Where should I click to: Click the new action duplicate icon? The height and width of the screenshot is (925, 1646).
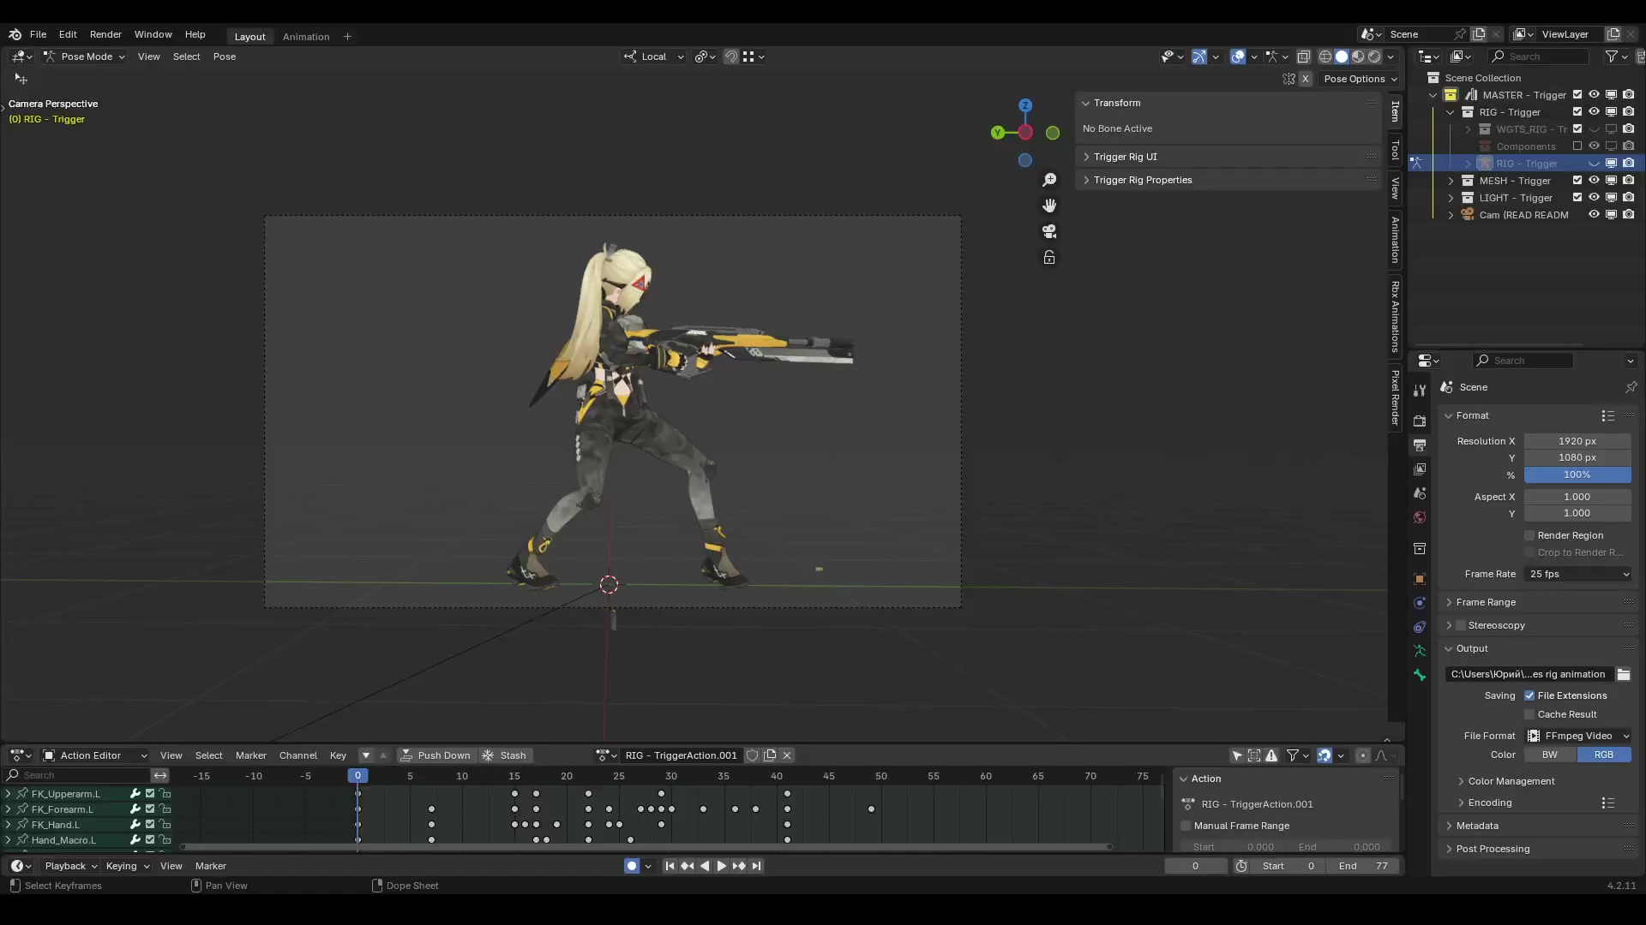coord(770,755)
